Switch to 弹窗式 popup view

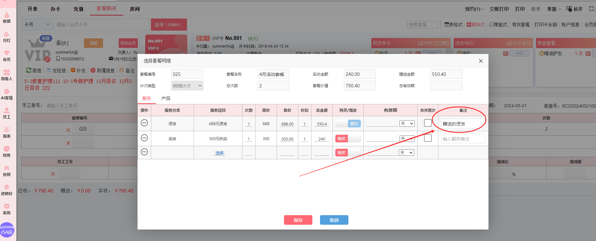tap(498, 25)
